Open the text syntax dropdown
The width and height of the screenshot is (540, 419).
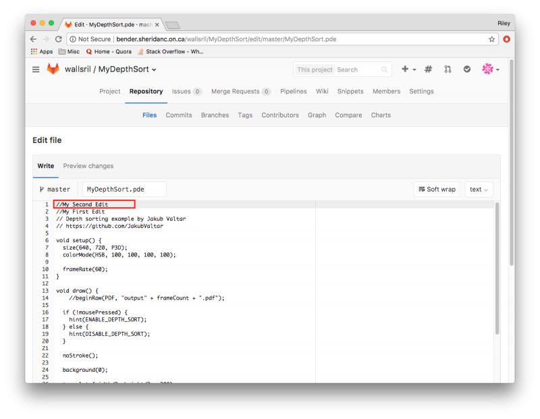pyautogui.click(x=479, y=190)
